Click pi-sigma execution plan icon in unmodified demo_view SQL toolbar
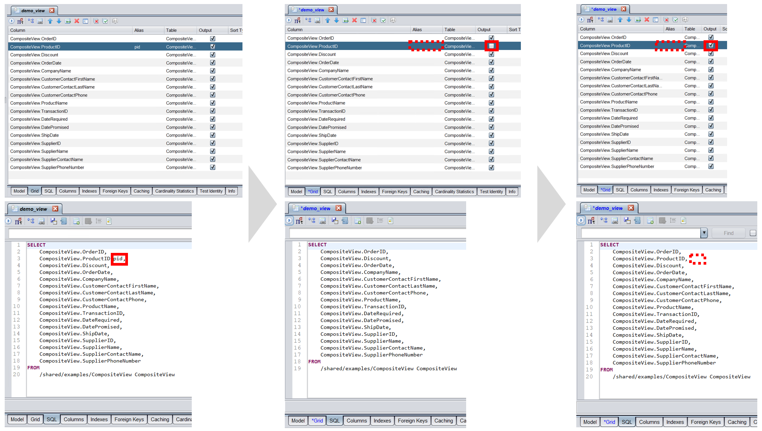Viewport: 762px width, 431px height. [x=18, y=221]
